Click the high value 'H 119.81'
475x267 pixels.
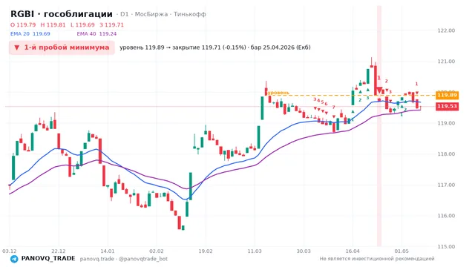pyautogui.click(x=53, y=24)
